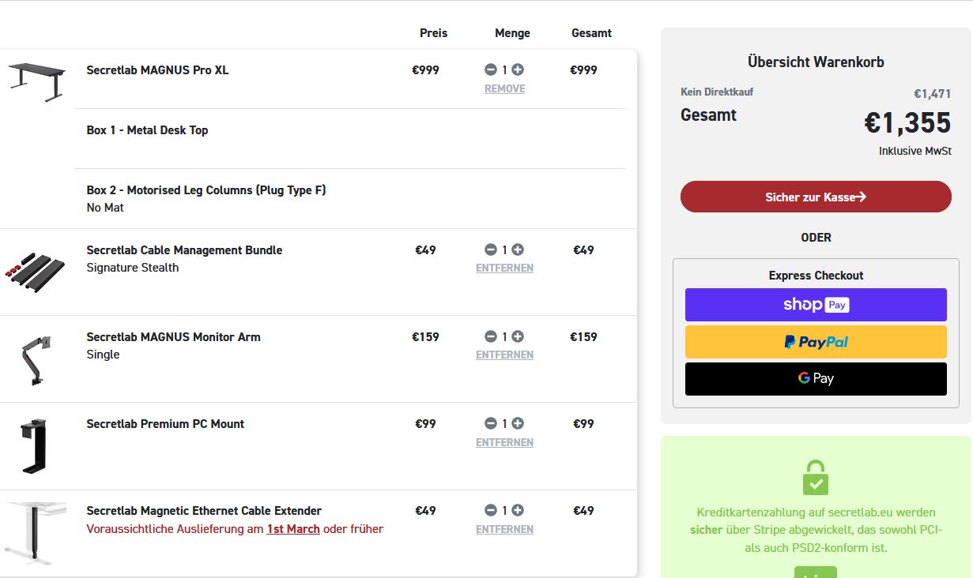Open the MAGNUS Pro XL desk thumbnail
The height and width of the screenshot is (578, 973).
36,81
